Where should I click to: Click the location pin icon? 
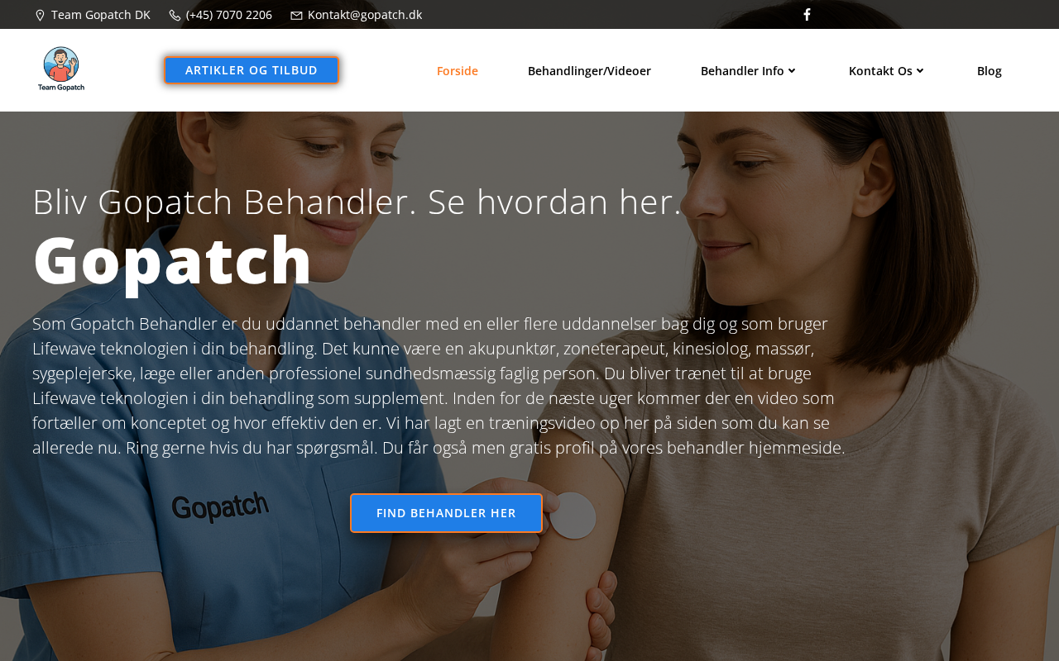click(x=40, y=15)
